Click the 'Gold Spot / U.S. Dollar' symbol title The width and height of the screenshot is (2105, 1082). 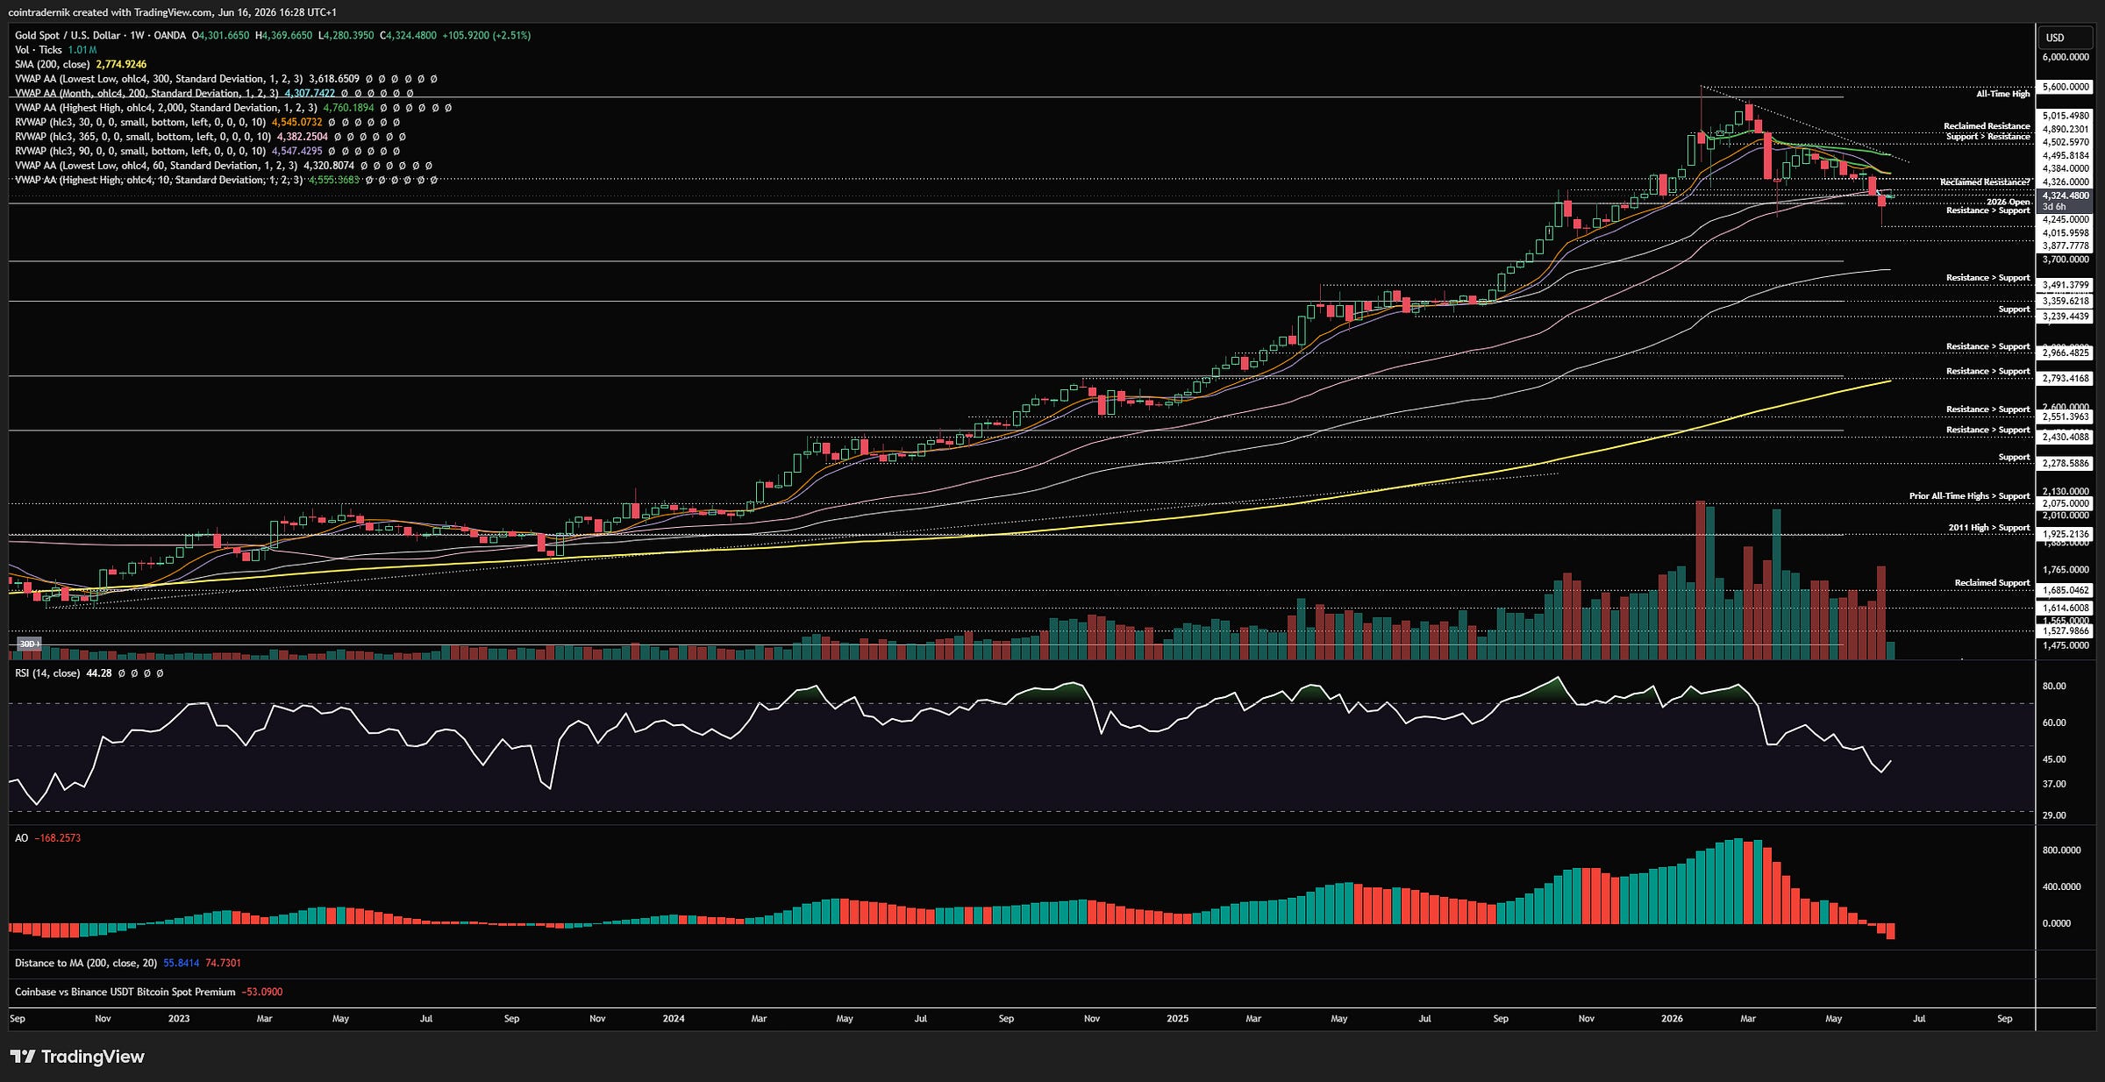coord(68,36)
